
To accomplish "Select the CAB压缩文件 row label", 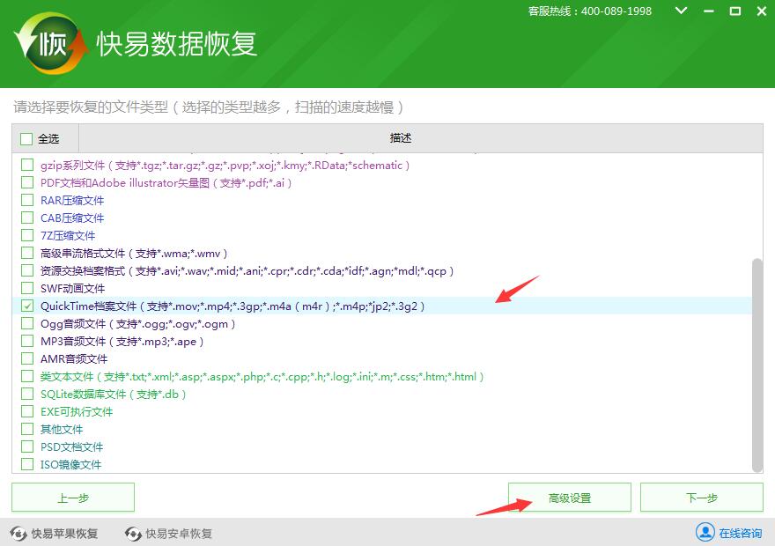I will coord(72,218).
